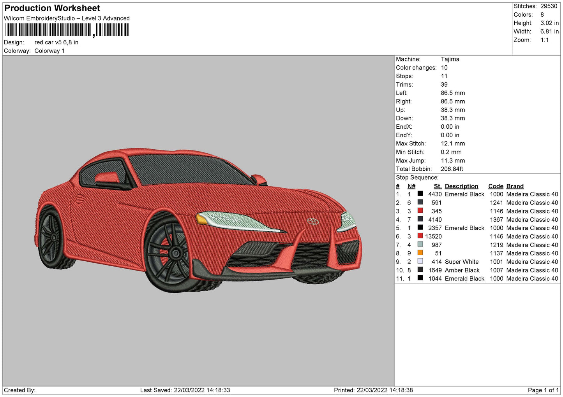Viewport: 563px width, 397px height.
Task: Click the design name 'red car v5 6,8 in'
Action: tap(56, 42)
